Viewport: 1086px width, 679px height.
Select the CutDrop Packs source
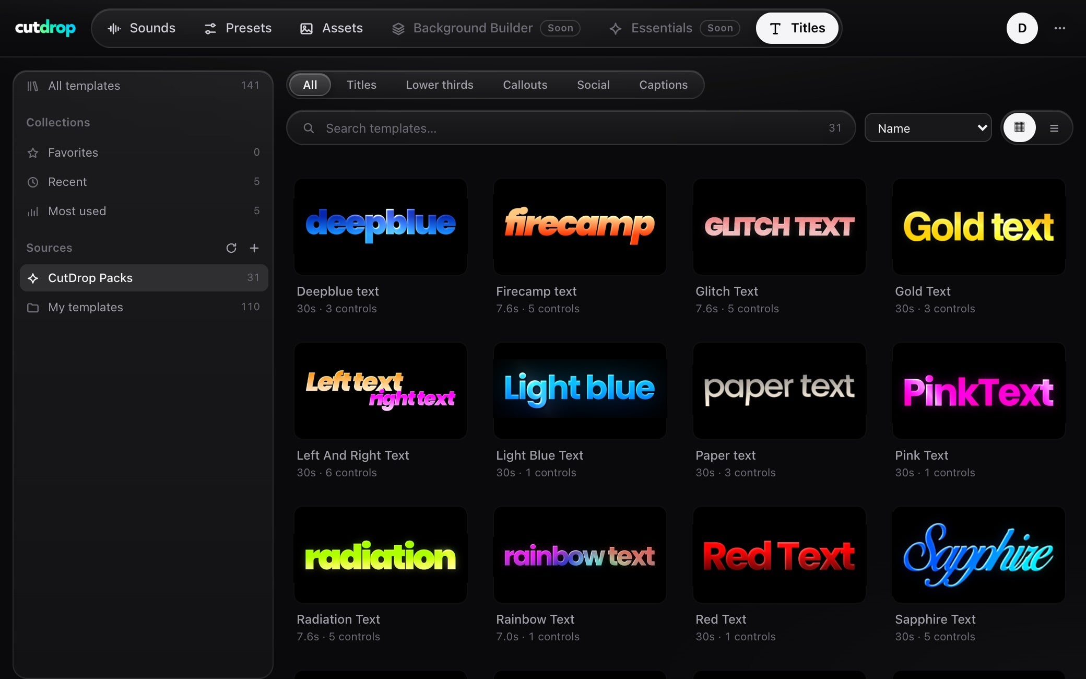coord(144,278)
